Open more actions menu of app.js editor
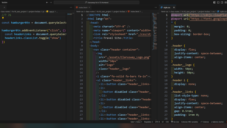This screenshot has width=227, height=128. click(x=71, y=7)
